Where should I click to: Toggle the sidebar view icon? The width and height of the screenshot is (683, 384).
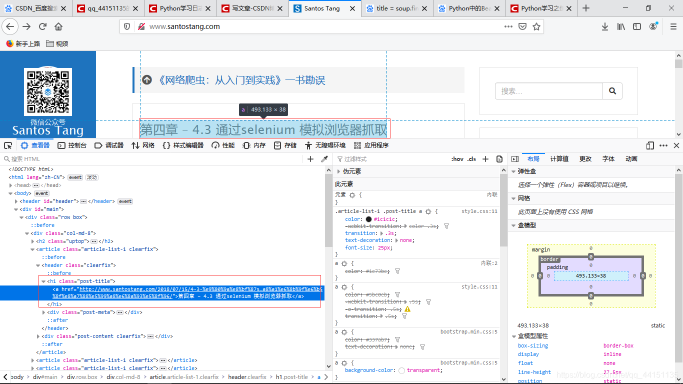coord(637,26)
